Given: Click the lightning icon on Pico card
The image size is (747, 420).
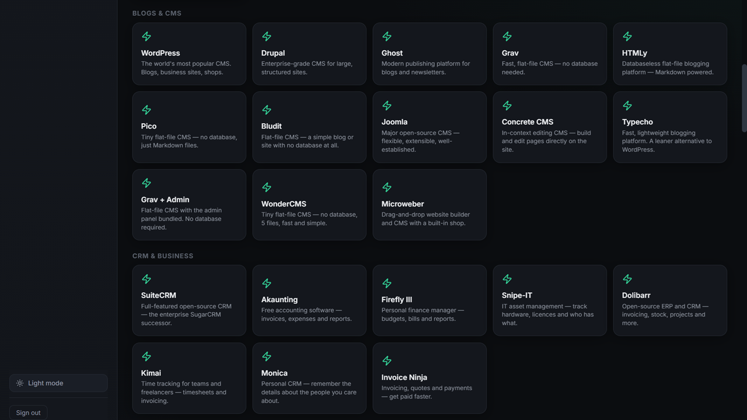Looking at the screenshot, I should pyautogui.click(x=146, y=110).
